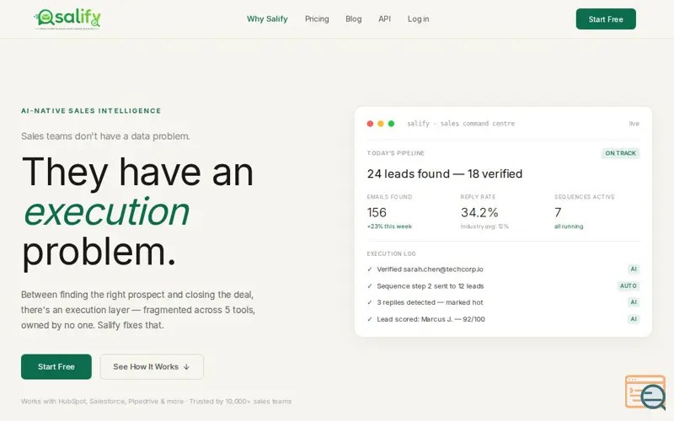Viewport: 674px width, 421px height.
Task: Click '+23% this week' text
Action: (389, 226)
